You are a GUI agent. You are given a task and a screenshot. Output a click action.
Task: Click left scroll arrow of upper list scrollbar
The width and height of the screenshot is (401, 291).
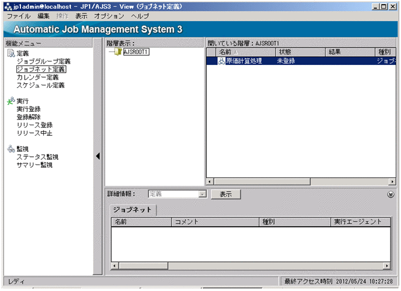pos(210,182)
